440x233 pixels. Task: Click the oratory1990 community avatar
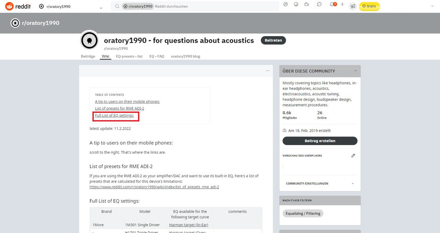click(x=89, y=41)
